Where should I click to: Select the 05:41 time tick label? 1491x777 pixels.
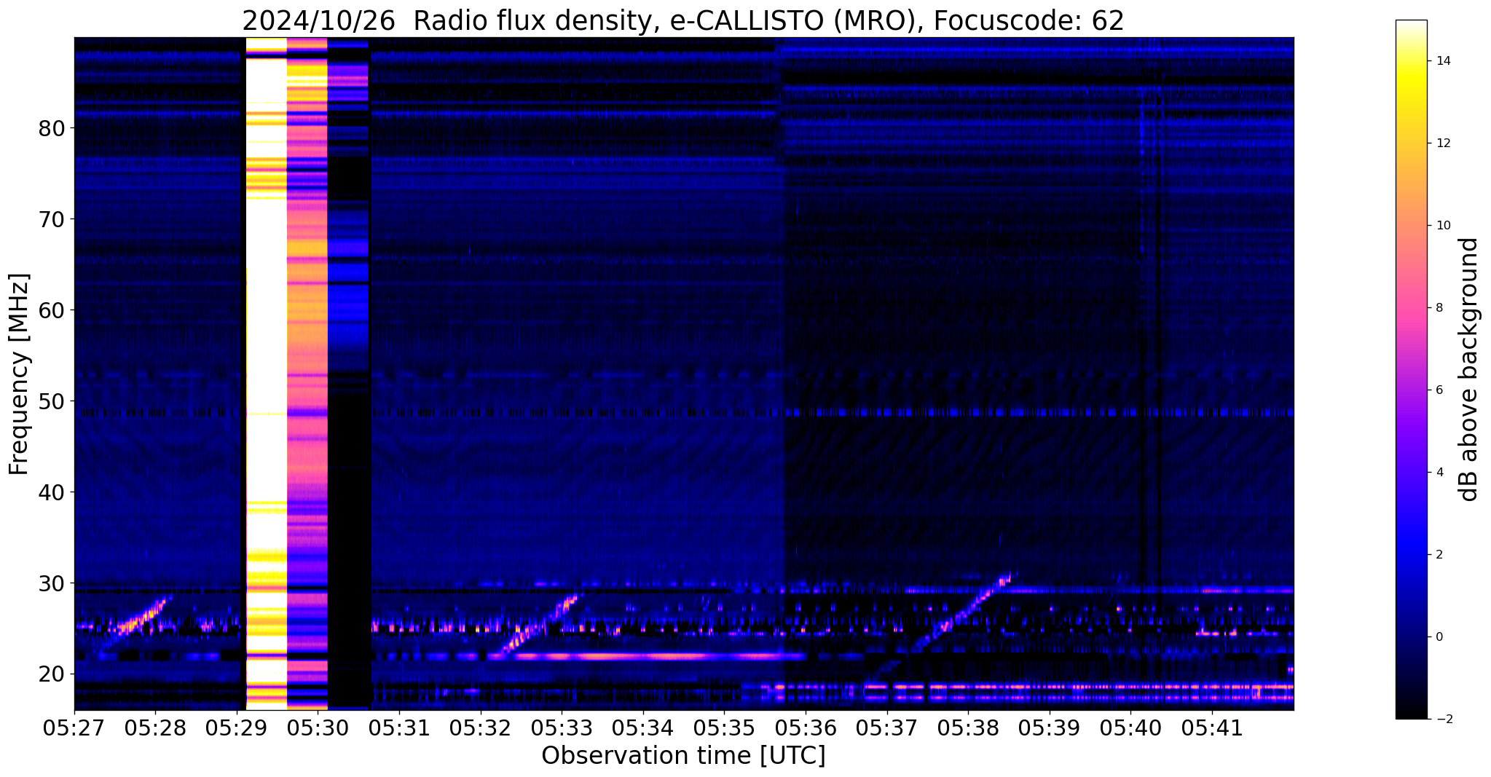tap(1212, 727)
